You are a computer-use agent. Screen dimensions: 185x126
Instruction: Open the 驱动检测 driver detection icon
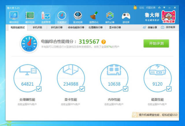78,17
